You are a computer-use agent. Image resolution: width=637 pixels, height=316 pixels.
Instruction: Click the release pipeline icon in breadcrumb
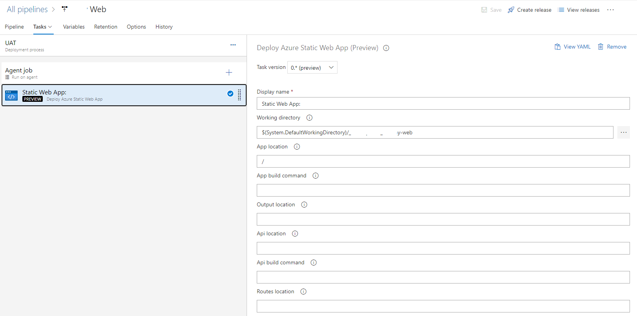point(65,9)
